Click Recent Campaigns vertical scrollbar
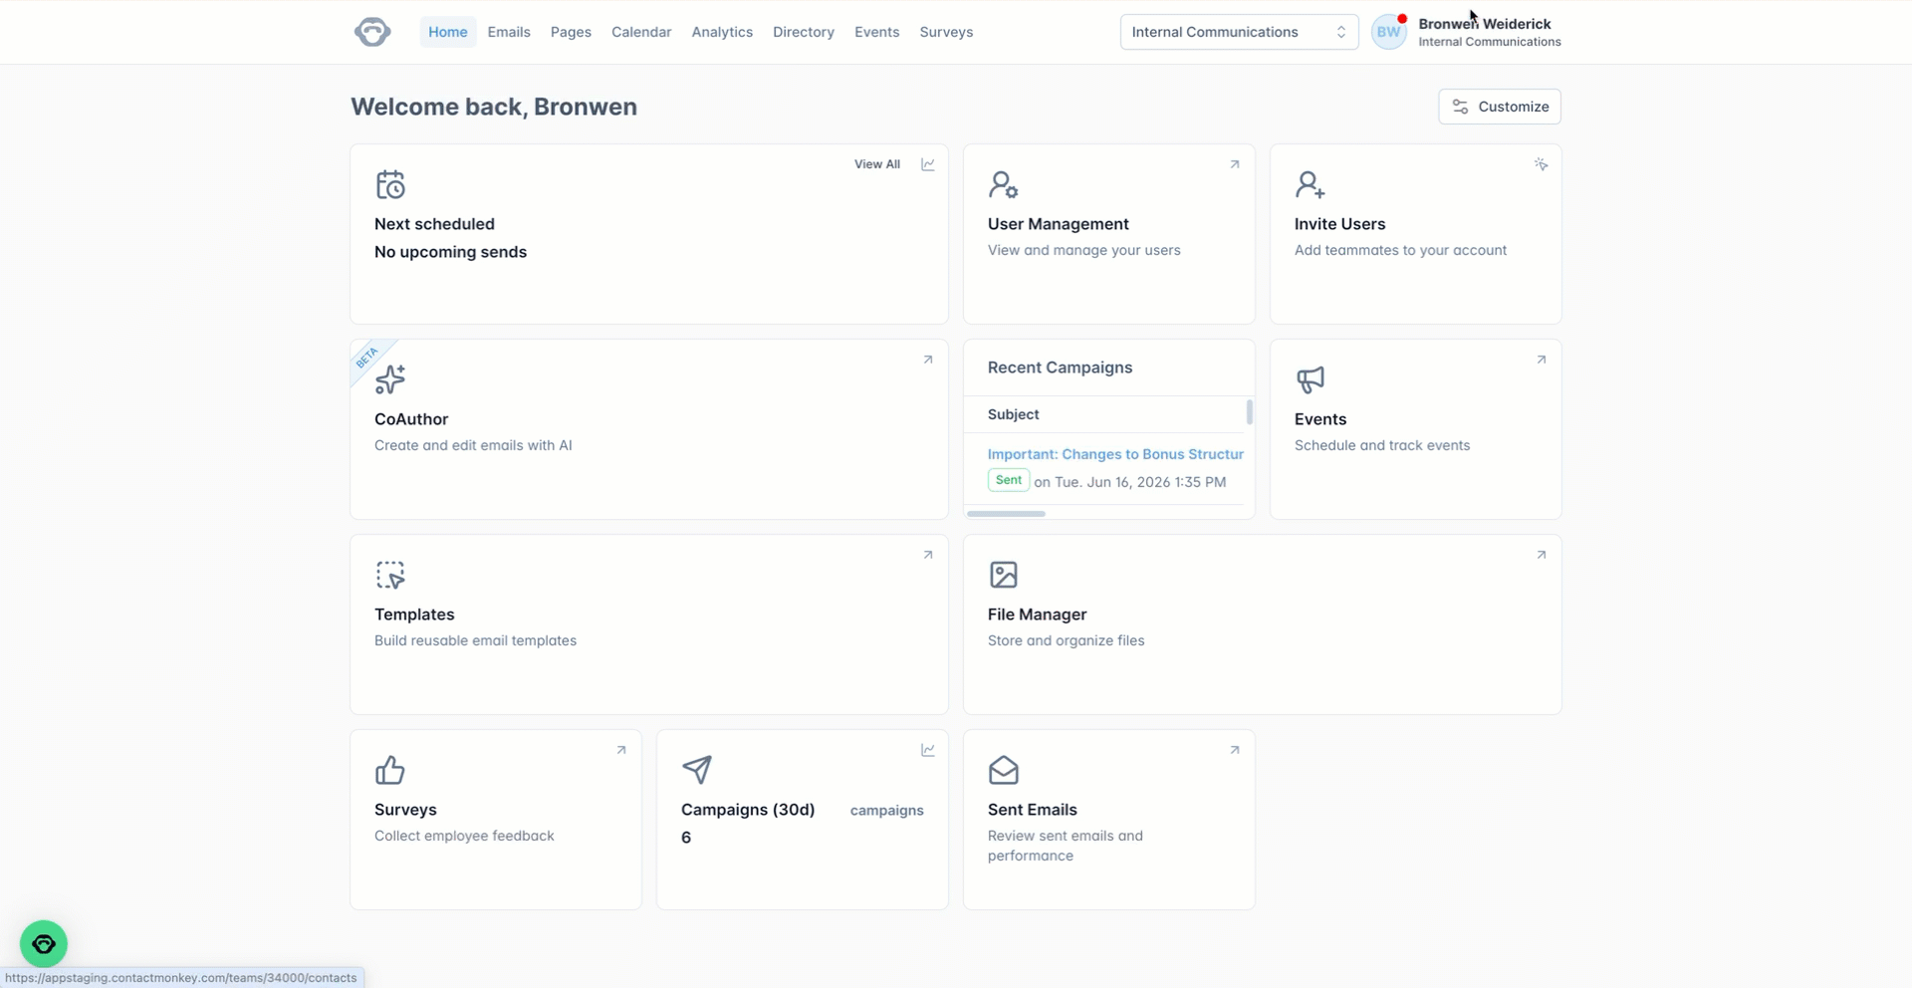This screenshot has height=988, width=1912. pyautogui.click(x=1249, y=411)
